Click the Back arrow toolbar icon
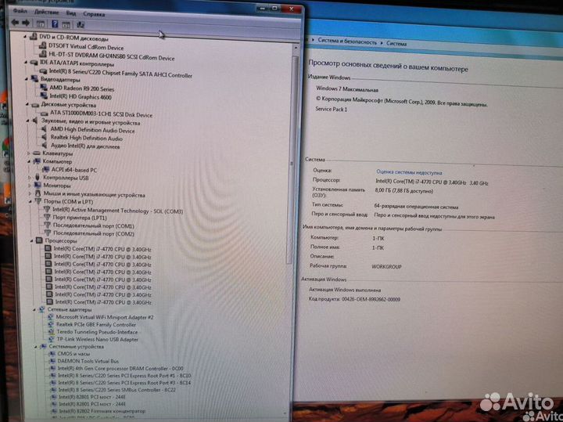Image resolution: width=563 pixels, height=422 pixels. click(15, 23)
